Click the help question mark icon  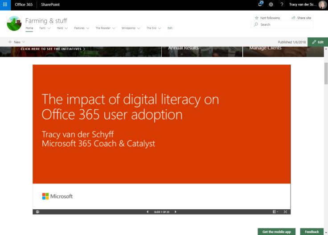coord(282,4)
